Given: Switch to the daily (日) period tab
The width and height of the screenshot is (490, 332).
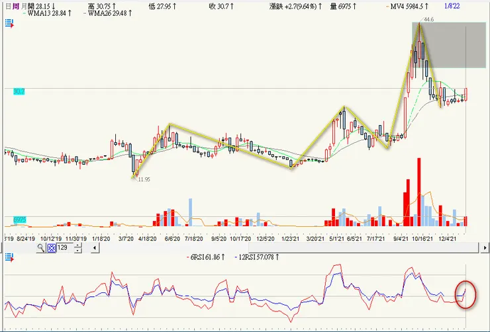Looking at the screenshot, I should point(9,6).
